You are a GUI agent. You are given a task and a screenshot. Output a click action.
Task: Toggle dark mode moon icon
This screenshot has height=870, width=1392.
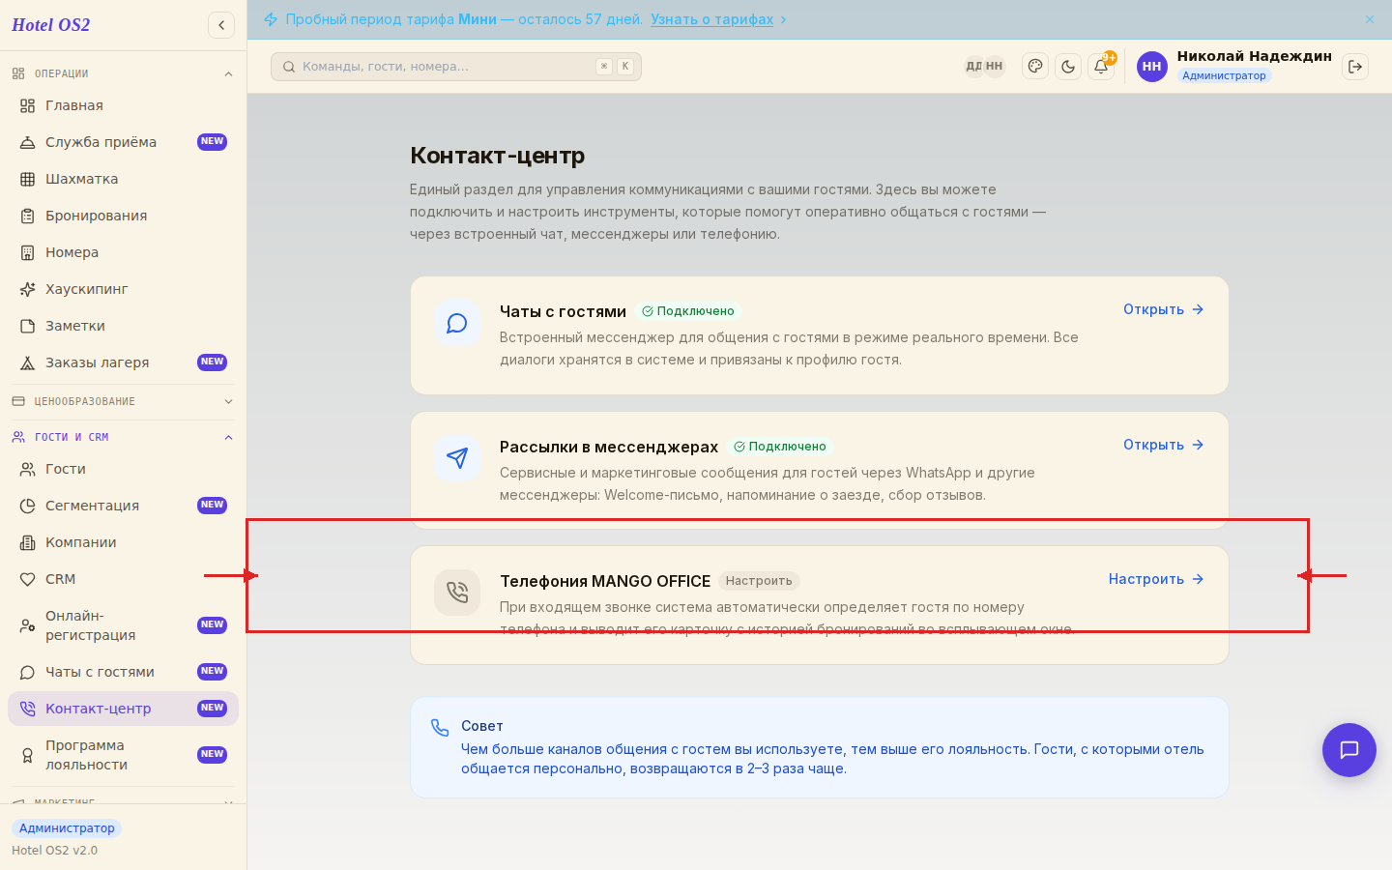[1068, 67]
